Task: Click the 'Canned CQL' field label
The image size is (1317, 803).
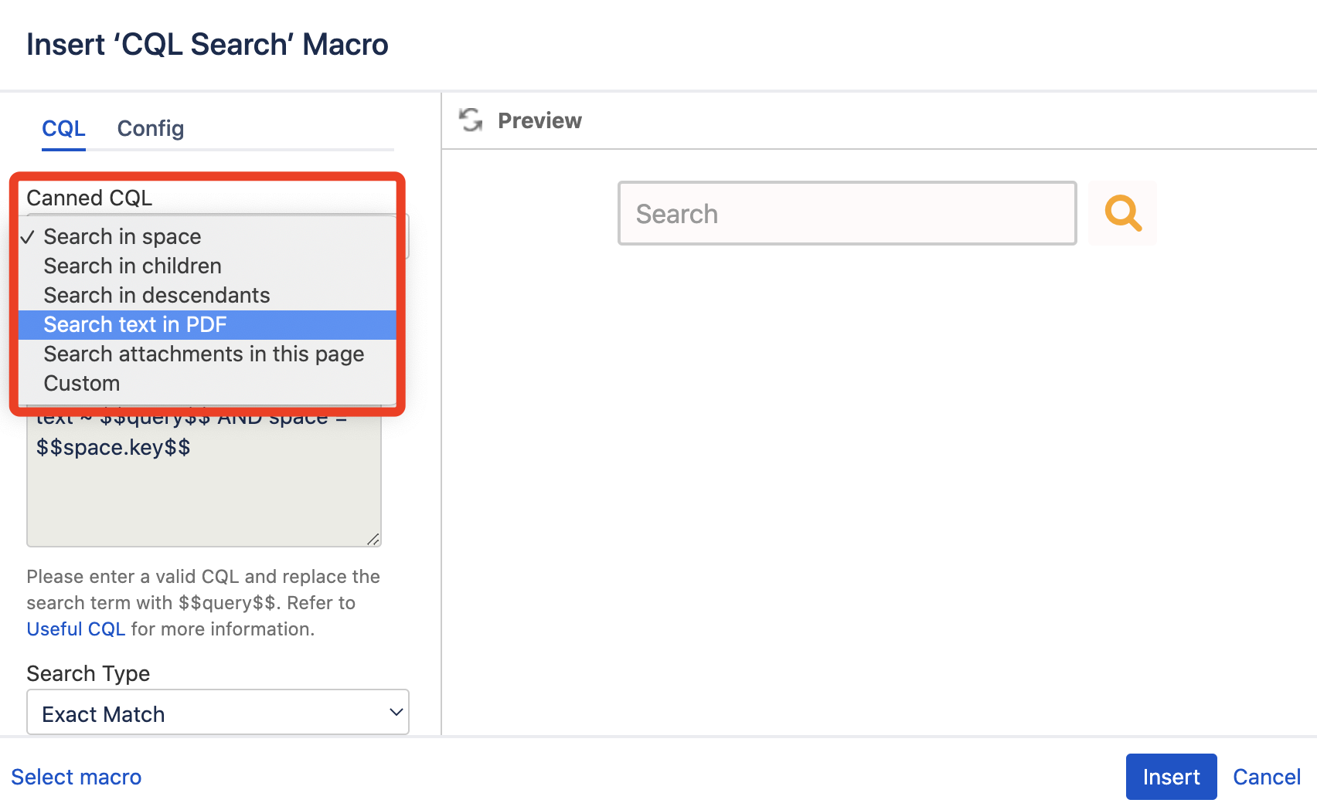Action: click(90, 198)
